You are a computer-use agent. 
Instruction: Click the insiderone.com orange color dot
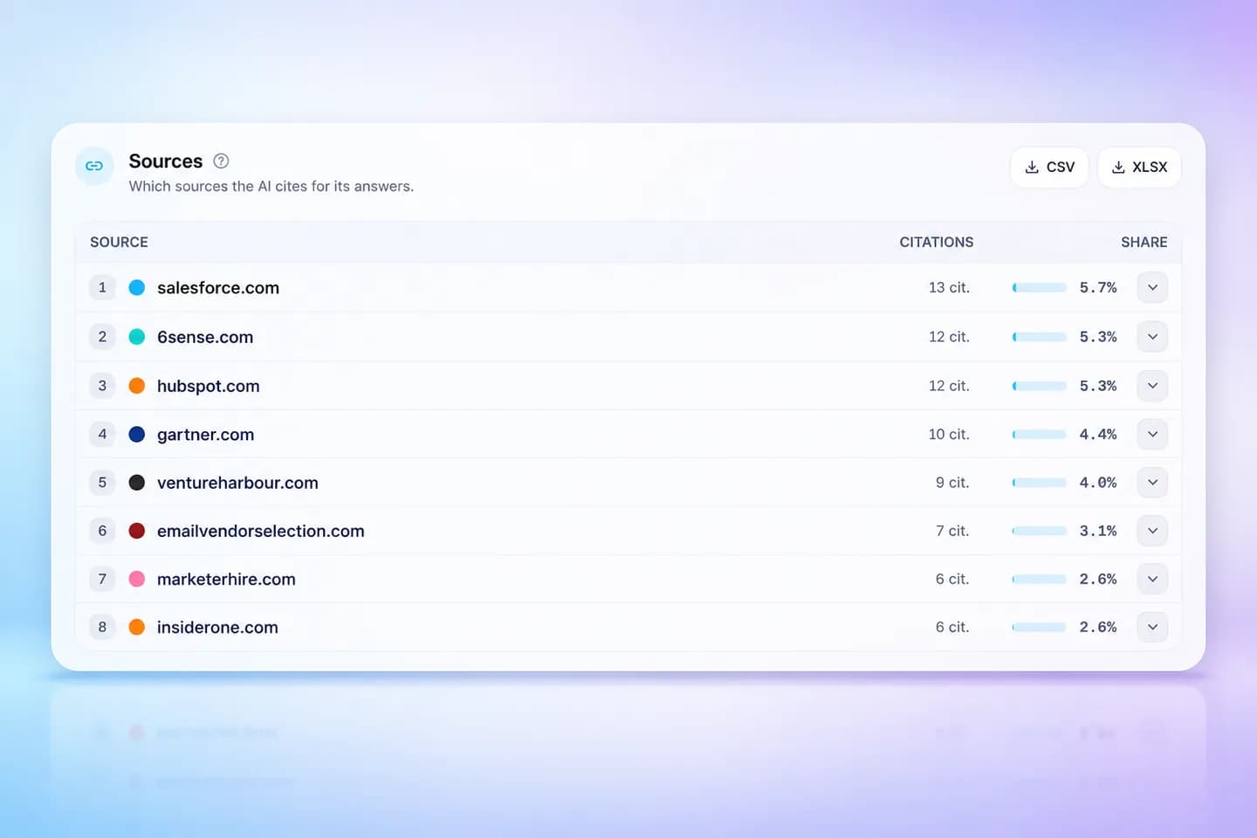pyautogui.click(x=137, y=627)
